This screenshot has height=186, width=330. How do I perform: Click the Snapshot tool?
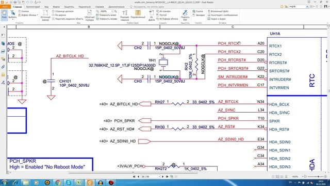pos(24,11)
